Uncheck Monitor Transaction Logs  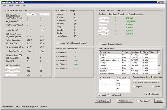click(x=100, y=44)
